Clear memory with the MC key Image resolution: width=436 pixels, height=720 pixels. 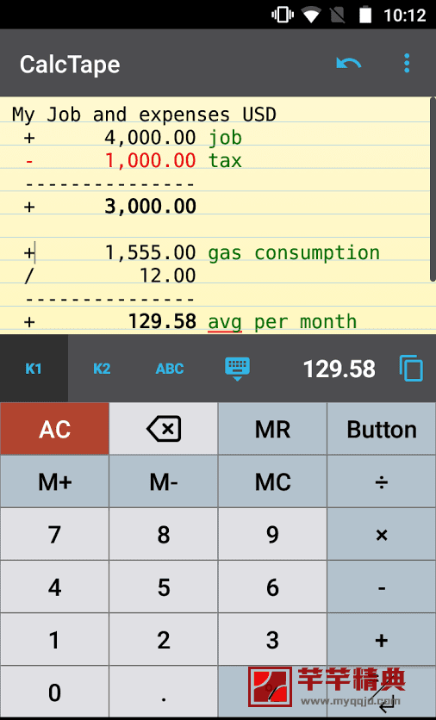click(x=272, y=481)
